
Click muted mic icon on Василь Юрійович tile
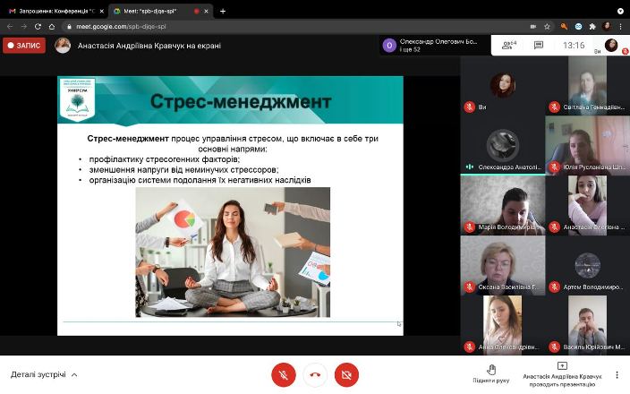[555, 347]
